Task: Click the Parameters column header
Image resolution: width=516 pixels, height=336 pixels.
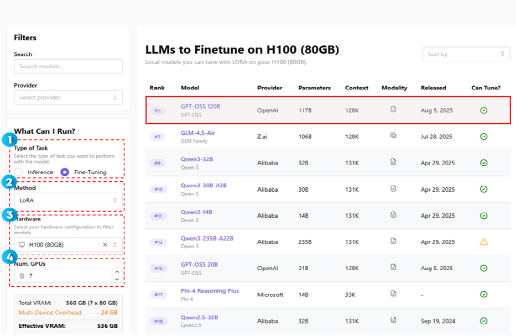Action: tap(314, 88)
